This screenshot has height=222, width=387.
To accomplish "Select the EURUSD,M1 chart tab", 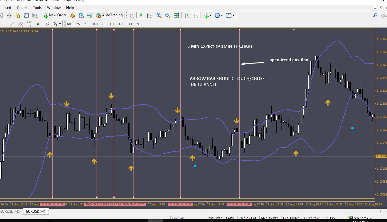I will tap(36, 211).
